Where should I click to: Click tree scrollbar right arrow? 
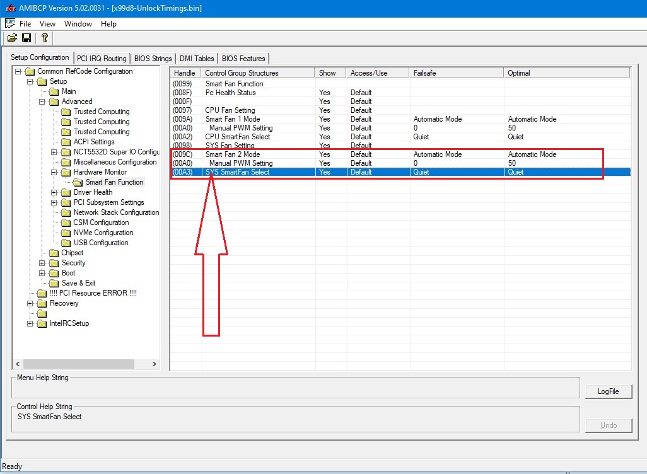(x=154, y=364)
